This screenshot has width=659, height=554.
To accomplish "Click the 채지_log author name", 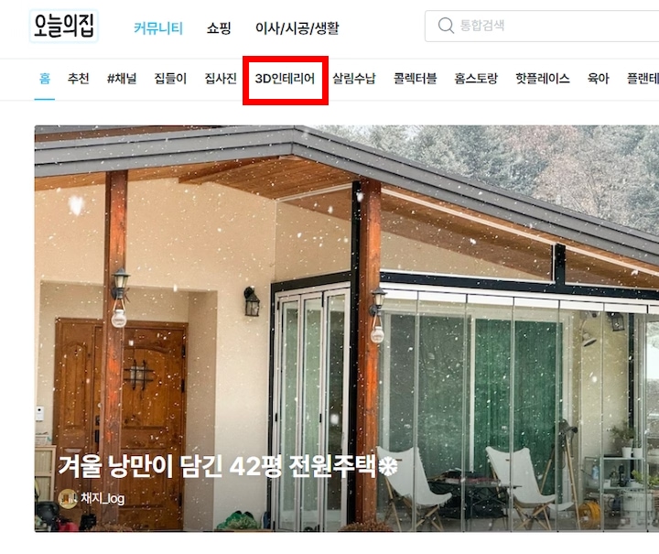I will 103,499.
